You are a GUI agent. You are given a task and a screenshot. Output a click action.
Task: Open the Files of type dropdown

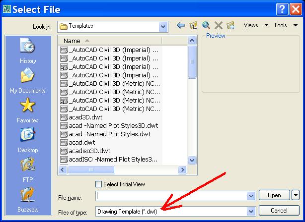251,211
